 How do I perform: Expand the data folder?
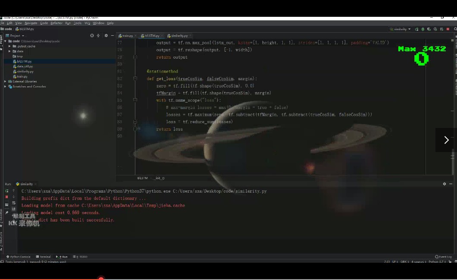tap(9, 51)
